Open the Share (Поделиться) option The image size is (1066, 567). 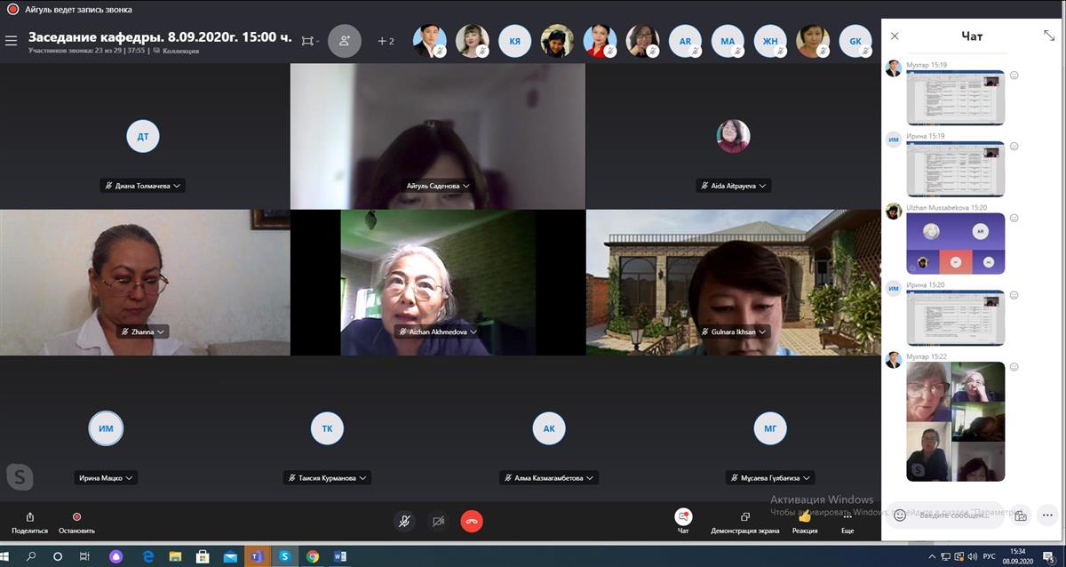click(x=30, y=521)
